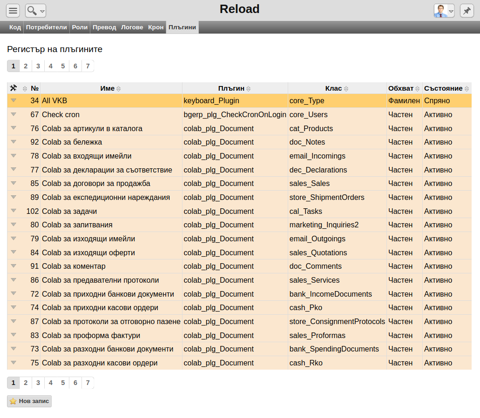Switch to the Потребители tab
The image size is (480, 418).
click(x=47, y=27)
